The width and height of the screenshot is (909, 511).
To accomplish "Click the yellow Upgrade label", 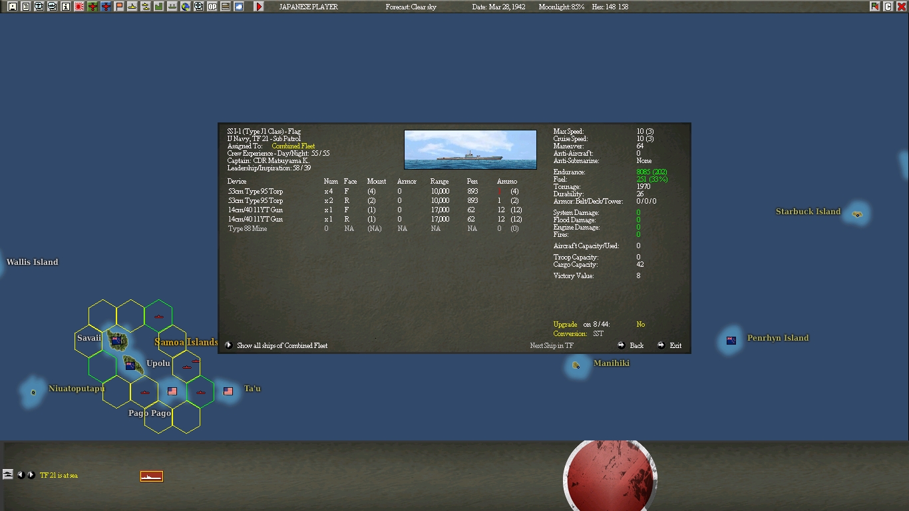I will click(566, 324).
